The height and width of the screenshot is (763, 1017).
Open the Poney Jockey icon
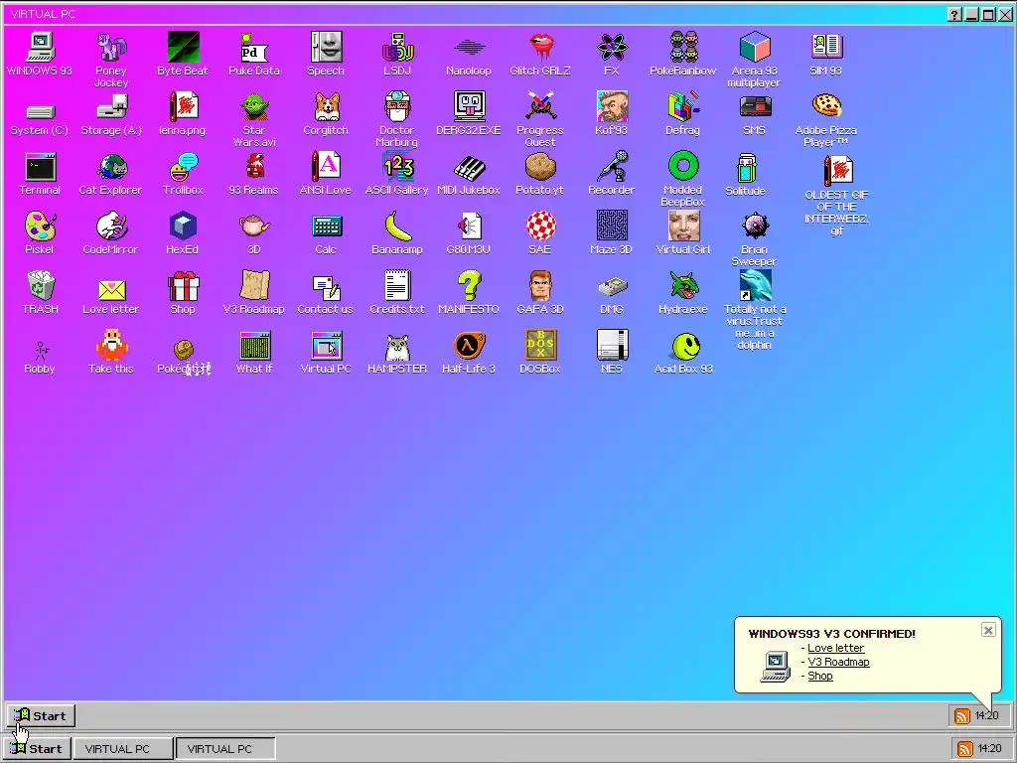coord(111,48)
